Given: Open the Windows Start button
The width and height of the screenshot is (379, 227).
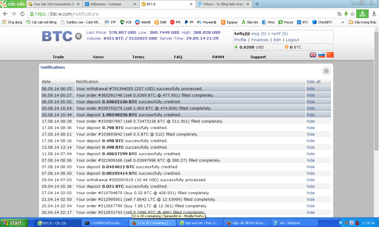Looking at the screenshot, I should point(14,223).
